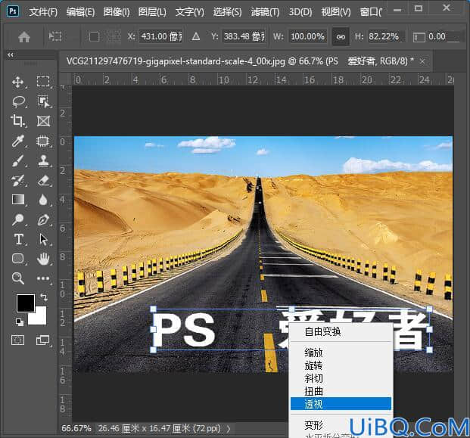Open the 文字(Y) menu
Screen dimensions: 470x438
[189, 12]
